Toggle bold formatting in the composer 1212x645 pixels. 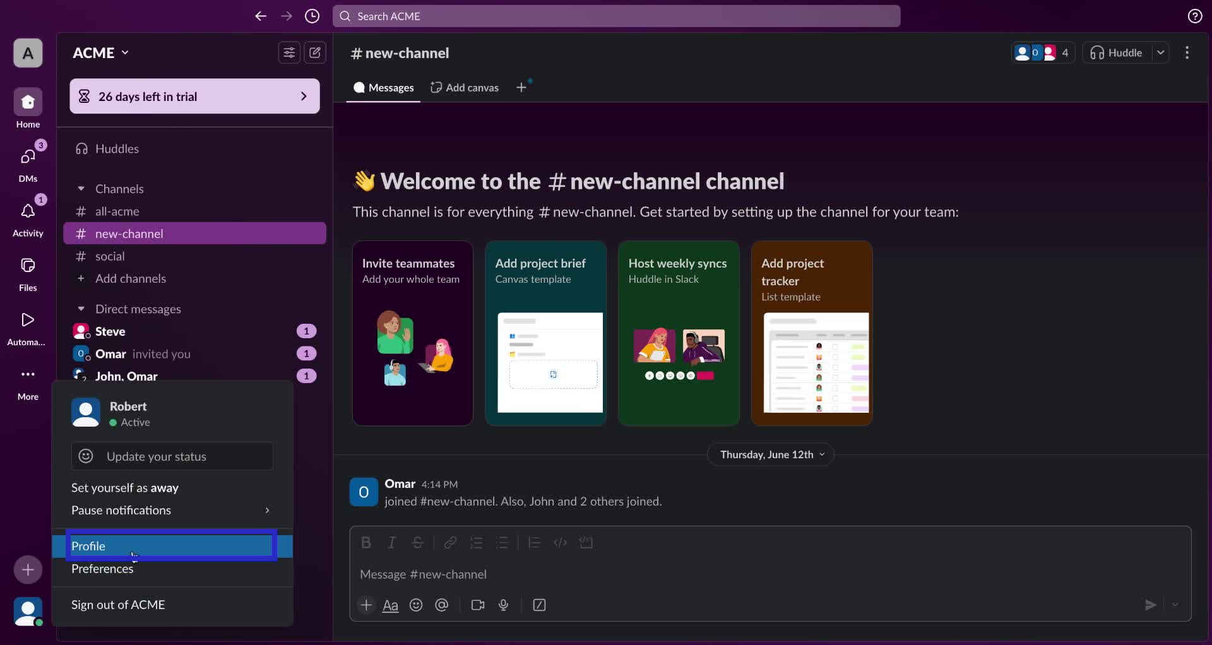[x=367, y=543]
